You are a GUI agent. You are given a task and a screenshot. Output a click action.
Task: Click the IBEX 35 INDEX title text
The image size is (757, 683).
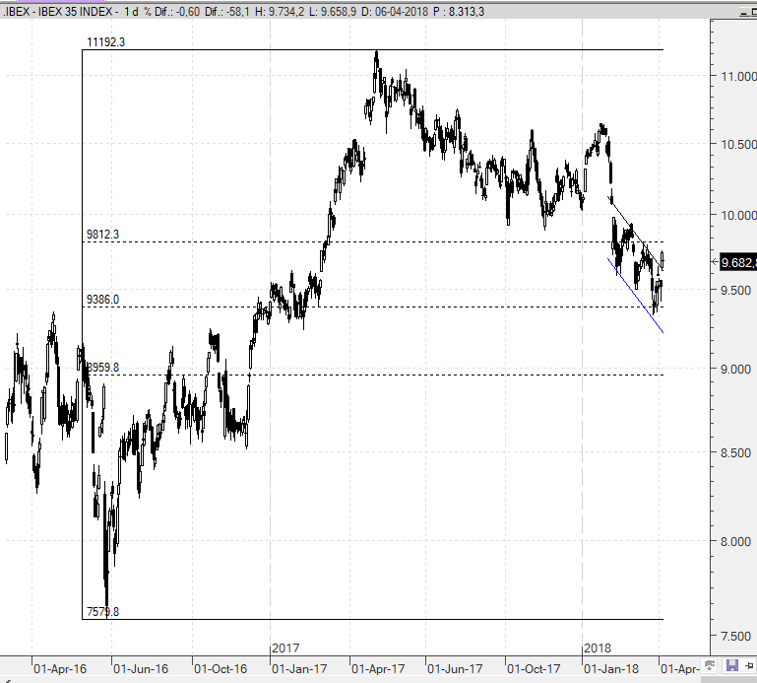[x=75, y=12]
